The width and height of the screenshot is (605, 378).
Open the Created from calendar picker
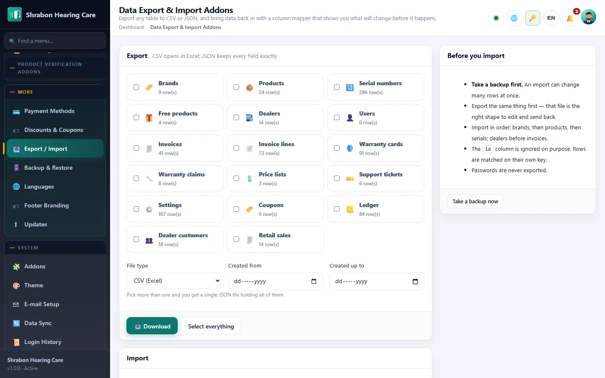(314, 281)
